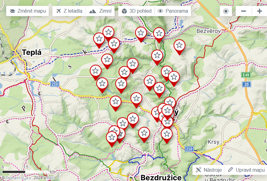The height and width of the screenshot is (181, 267).
Task: Open the Nástroje tools menu
Action: pyautogui.click(x=209, y=170)
